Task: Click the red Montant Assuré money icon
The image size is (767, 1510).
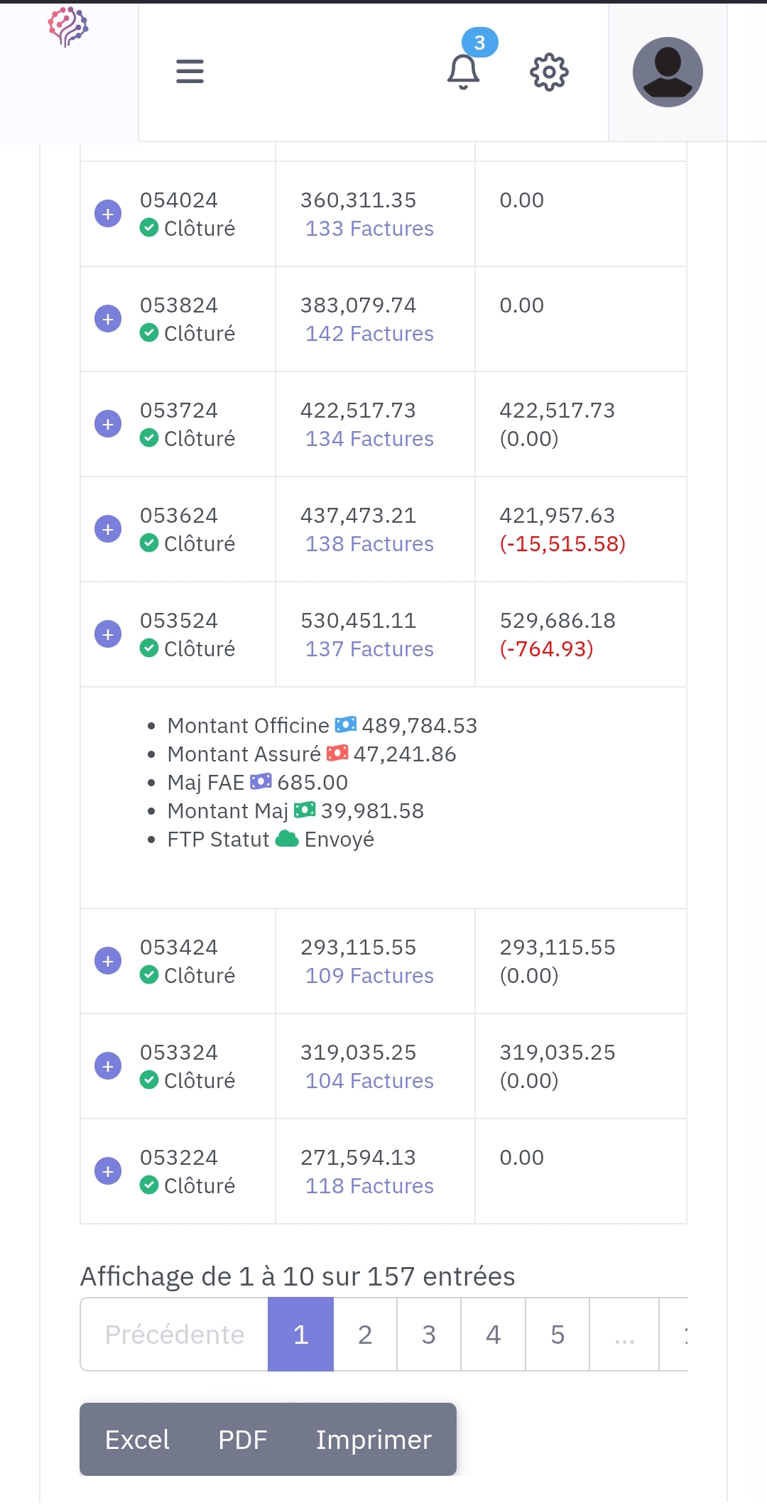Action: pos(337,753)
